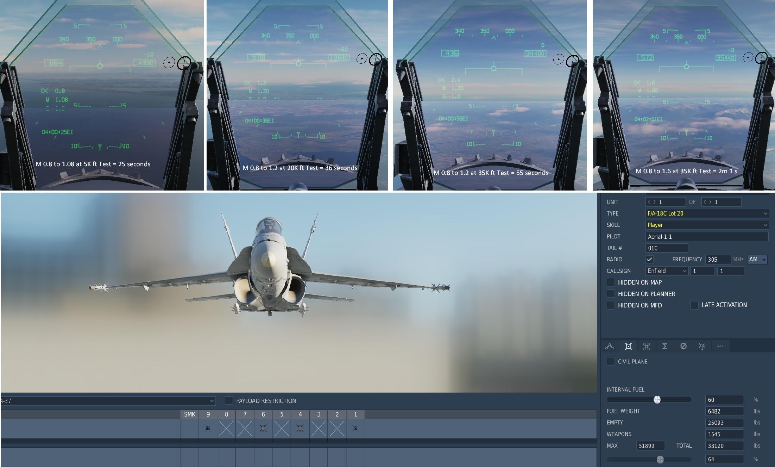Screen dimensions: 775x467
Task: Enable HIDDEN ON PLANNER checkbox
Action: 611,294
